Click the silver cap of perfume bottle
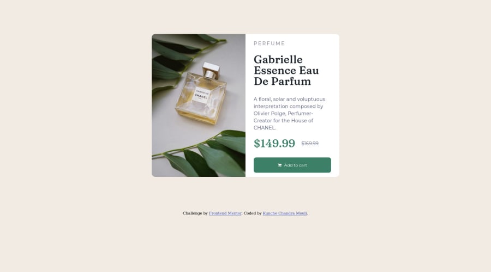This screenshot has height=272, width=491. click(x=211, y=70)
